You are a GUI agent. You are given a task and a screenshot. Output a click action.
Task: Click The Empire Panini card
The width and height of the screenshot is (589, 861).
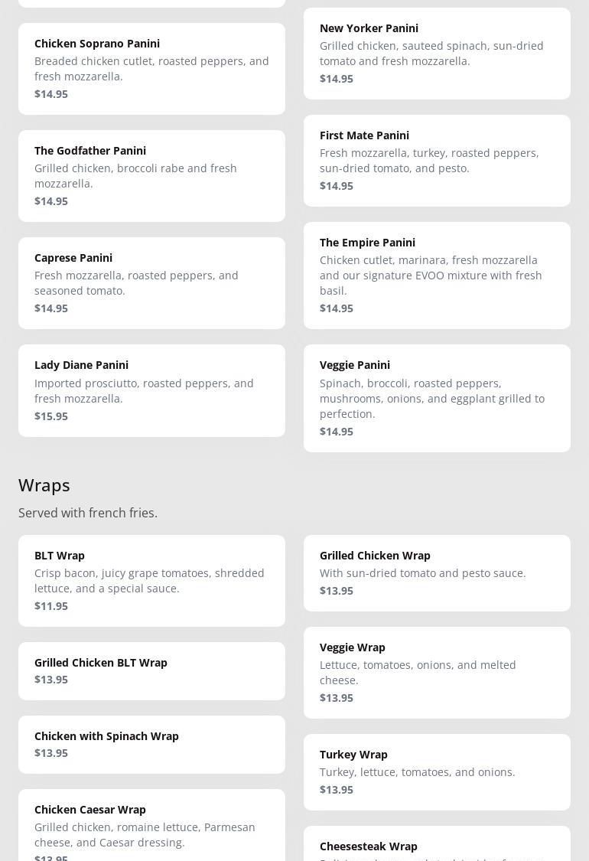(437, 275)
